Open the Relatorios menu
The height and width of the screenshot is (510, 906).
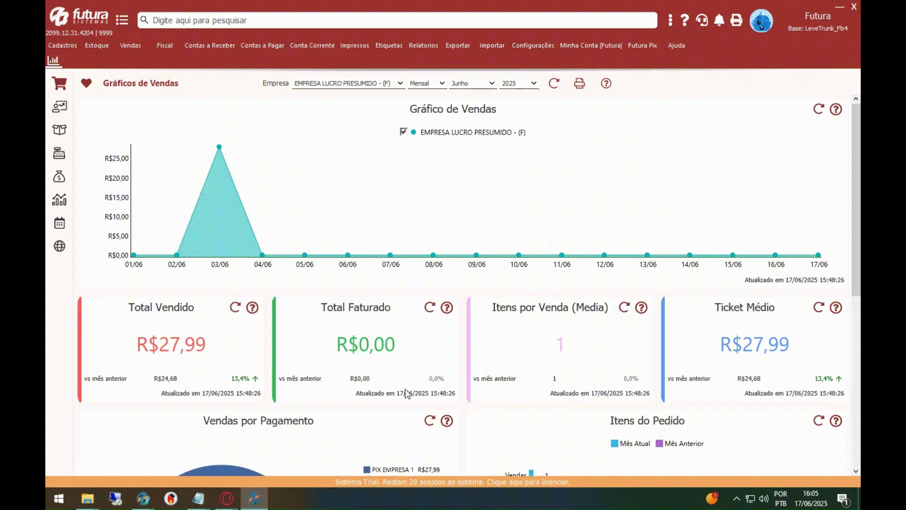(423, 45)
